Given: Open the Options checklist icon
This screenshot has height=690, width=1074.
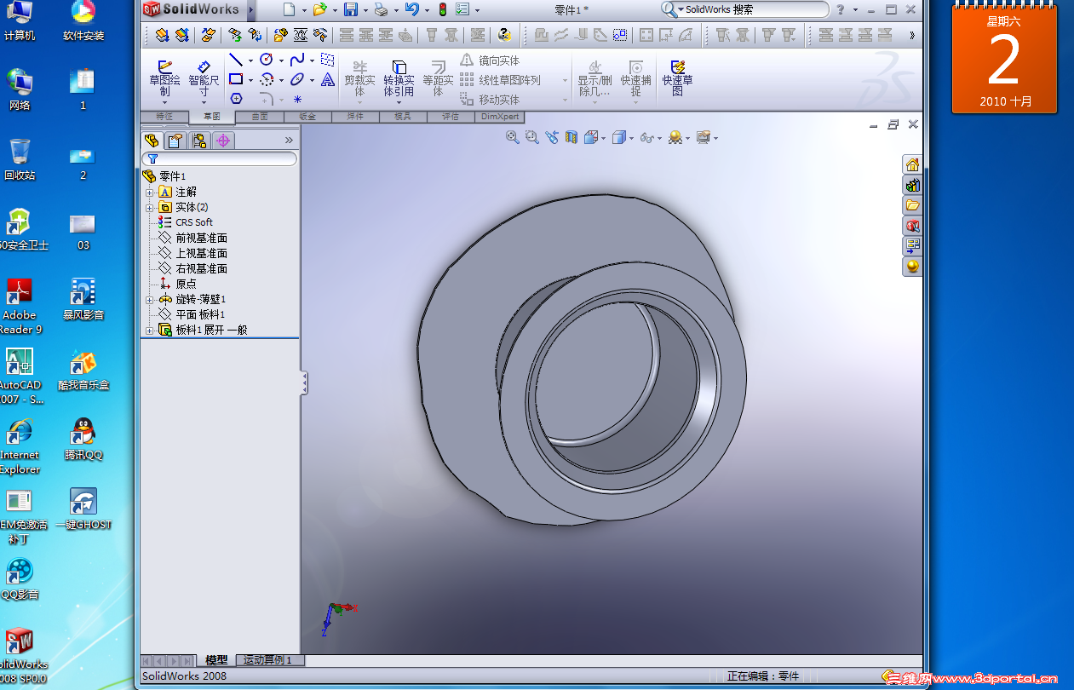Looking at the screenshot, I should [462, 9].
